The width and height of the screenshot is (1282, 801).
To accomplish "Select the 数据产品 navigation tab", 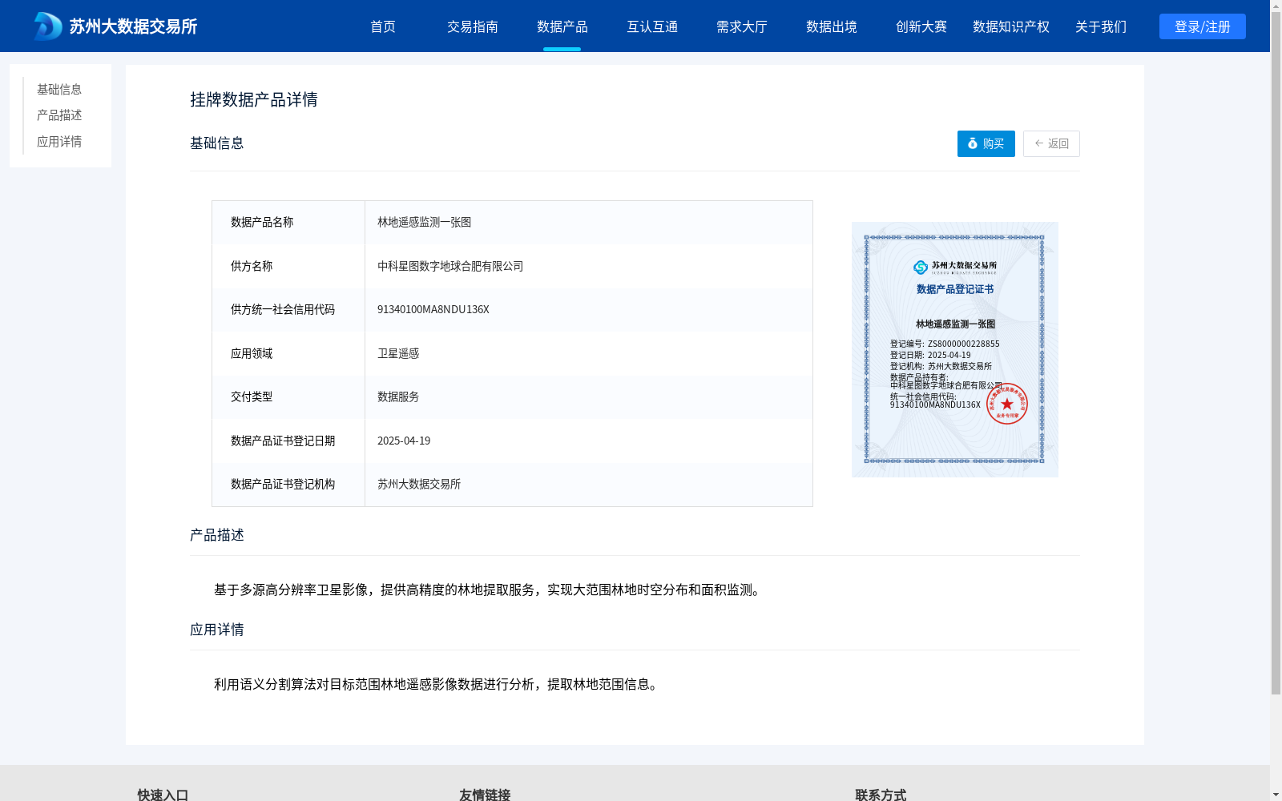I will [562, 26].
